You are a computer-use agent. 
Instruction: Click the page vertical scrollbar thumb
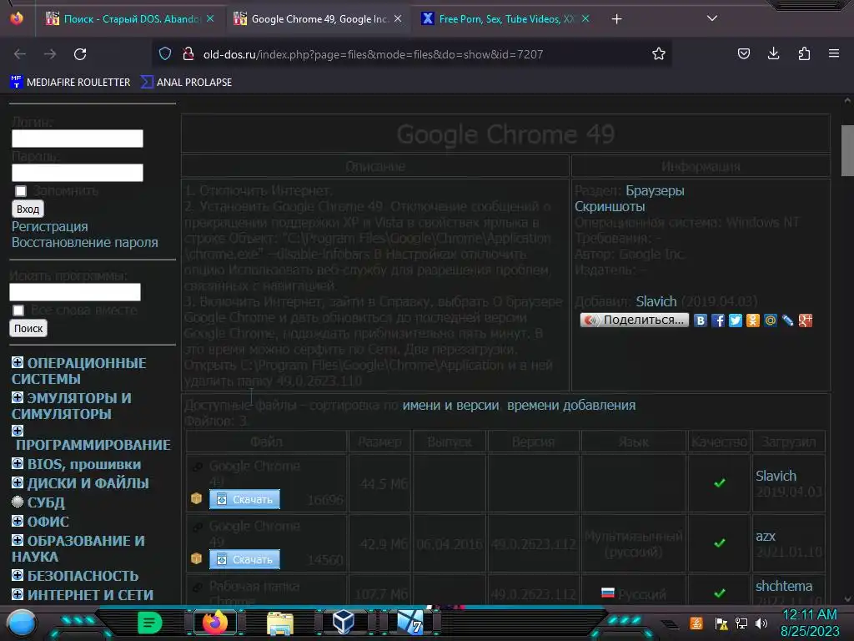click(847, 151)
